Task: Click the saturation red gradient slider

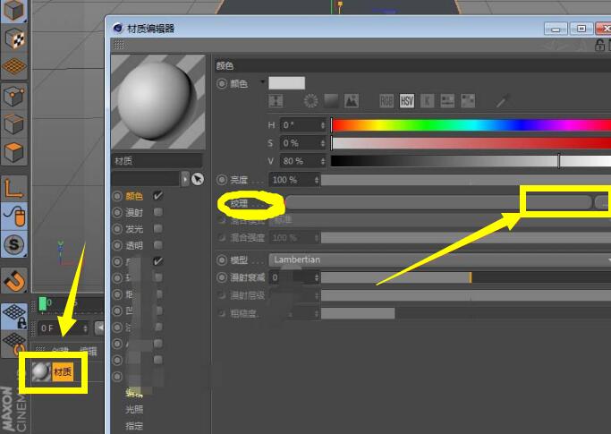Action: click(471, 143)
